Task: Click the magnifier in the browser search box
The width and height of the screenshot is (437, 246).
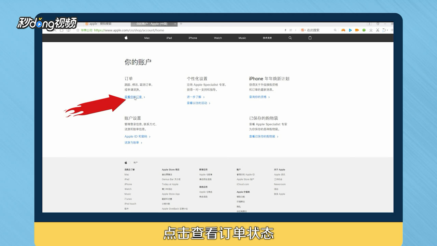Action: click(x=335, y=30)
